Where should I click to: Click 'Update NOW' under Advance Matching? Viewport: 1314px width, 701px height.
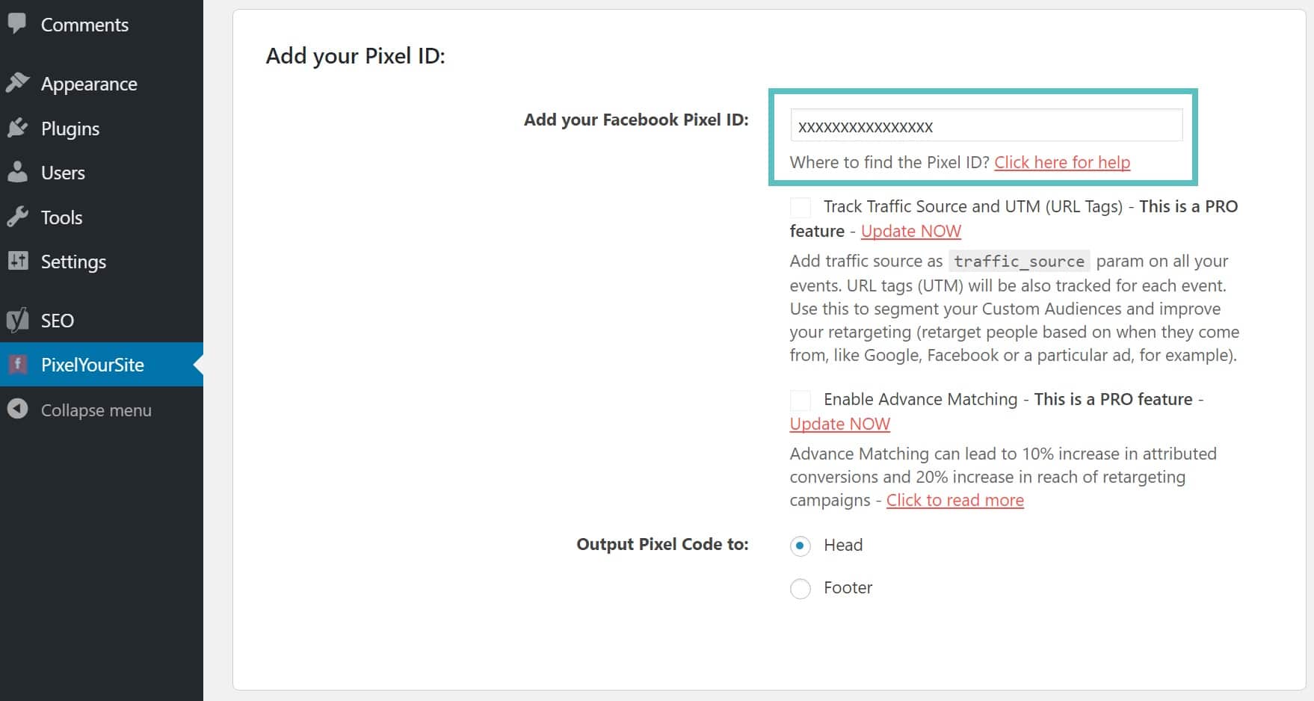839,423
